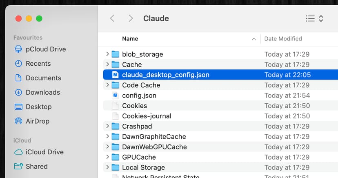The image size is (338, 178).
Task: Open AirDrop from the sidebar
Action: [x=38, y=121]
